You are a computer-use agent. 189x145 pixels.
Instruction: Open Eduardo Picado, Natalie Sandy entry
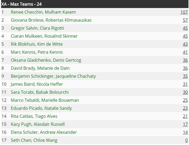tap(41, 108)
